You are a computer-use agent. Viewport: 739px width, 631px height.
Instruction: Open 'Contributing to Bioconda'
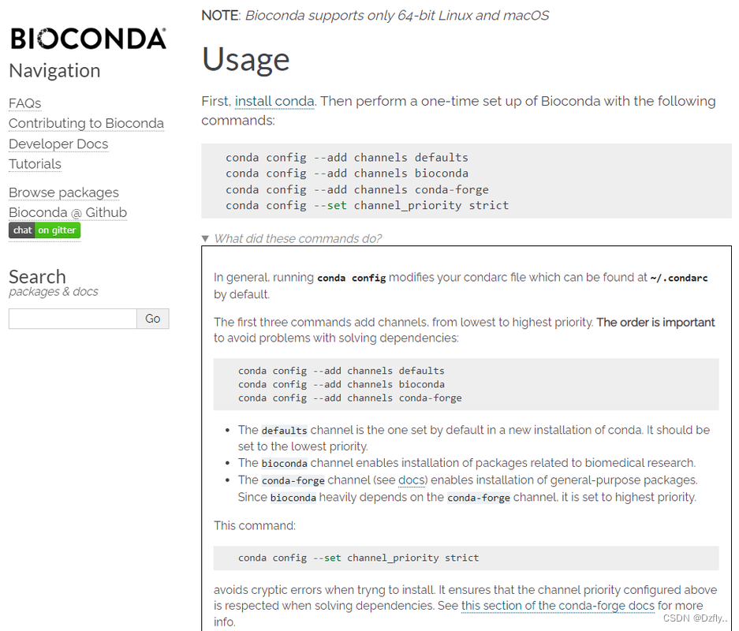click(x=86, y=123)
